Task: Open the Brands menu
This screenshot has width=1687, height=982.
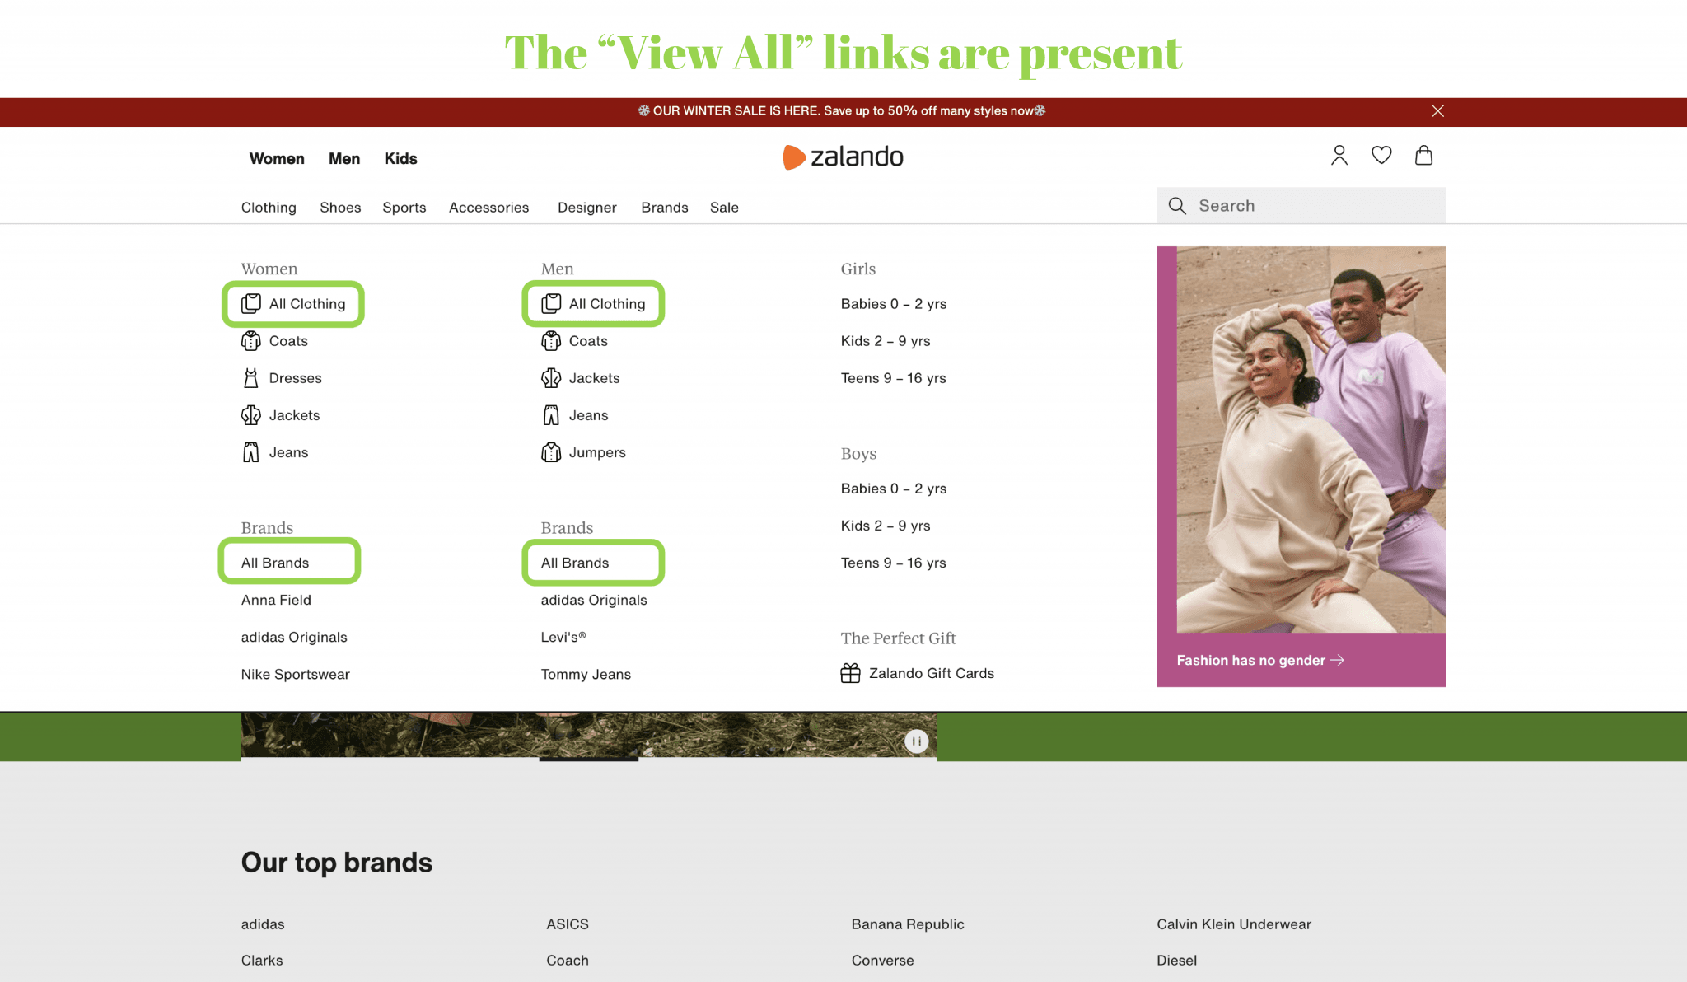Action: click(x=664, y=208)
